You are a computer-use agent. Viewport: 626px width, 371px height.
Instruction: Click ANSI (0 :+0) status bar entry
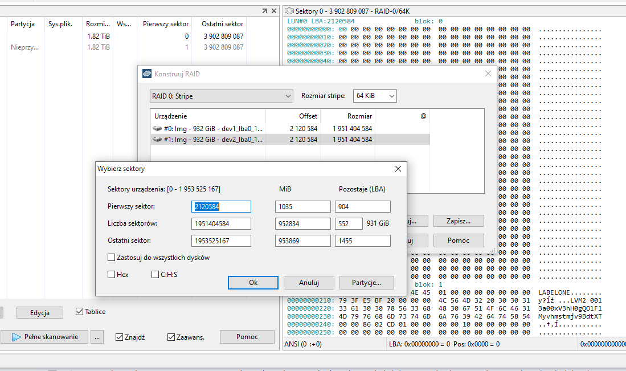303,344
